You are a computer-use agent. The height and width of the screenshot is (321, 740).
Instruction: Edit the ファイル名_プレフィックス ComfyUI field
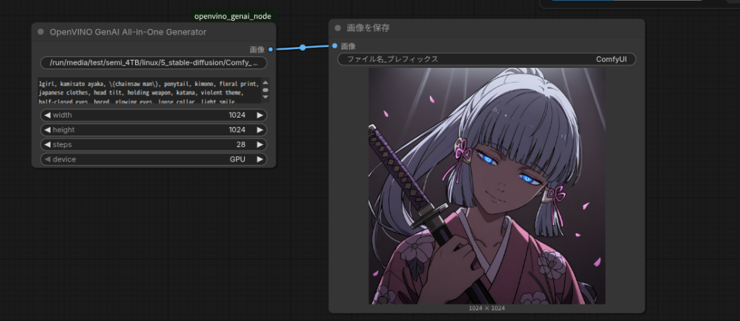pos(486,59)
